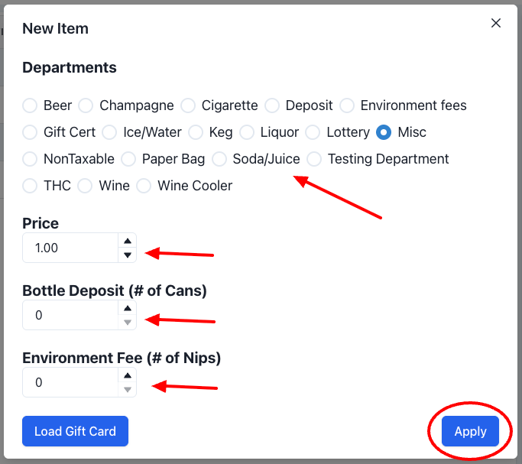Screen dimensions: 522x464
Task: Focus the Bottle Deposit input field
Action: coord(70,315)
